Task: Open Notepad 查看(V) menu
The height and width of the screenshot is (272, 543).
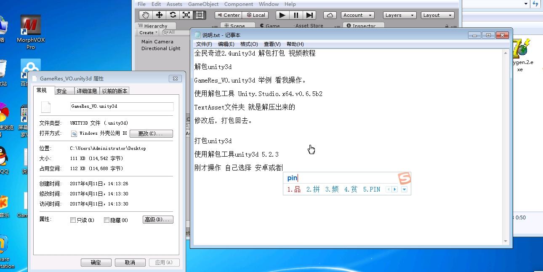Action: click(x=272, y=44)
